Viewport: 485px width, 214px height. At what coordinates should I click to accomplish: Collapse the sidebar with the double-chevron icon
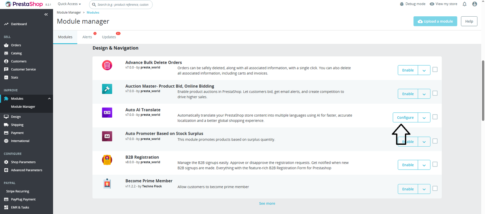click(46, 15)
